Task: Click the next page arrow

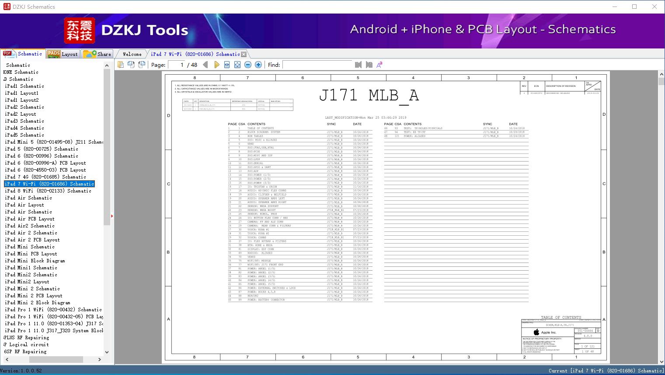Action: pos(216,65)
